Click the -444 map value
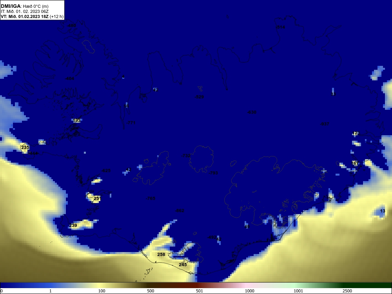 click(33, 153)
